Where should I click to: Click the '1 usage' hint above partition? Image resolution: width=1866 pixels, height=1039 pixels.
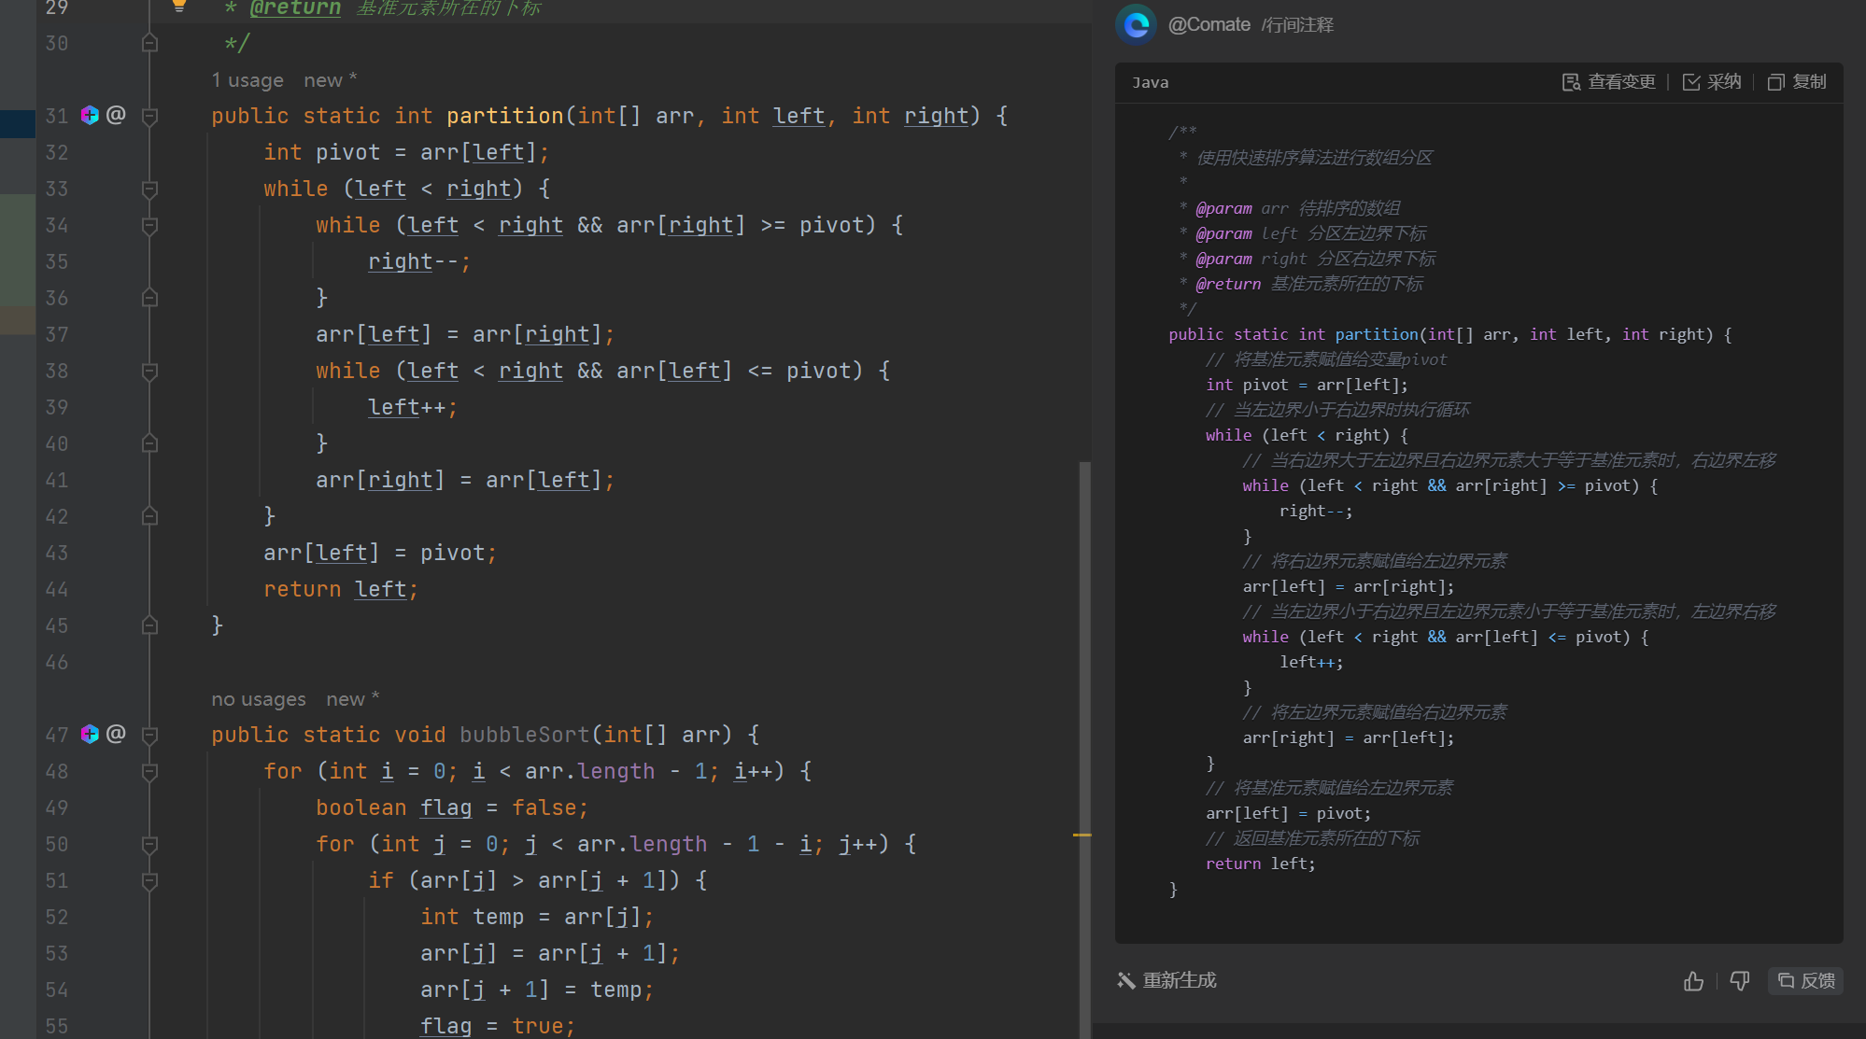pos(247,80)
